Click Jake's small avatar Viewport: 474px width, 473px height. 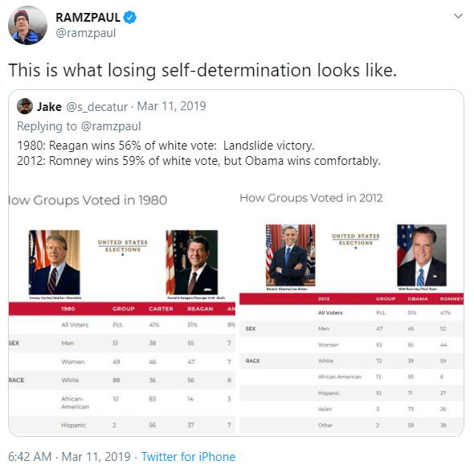pyautogui.click(x=25, y=106)
